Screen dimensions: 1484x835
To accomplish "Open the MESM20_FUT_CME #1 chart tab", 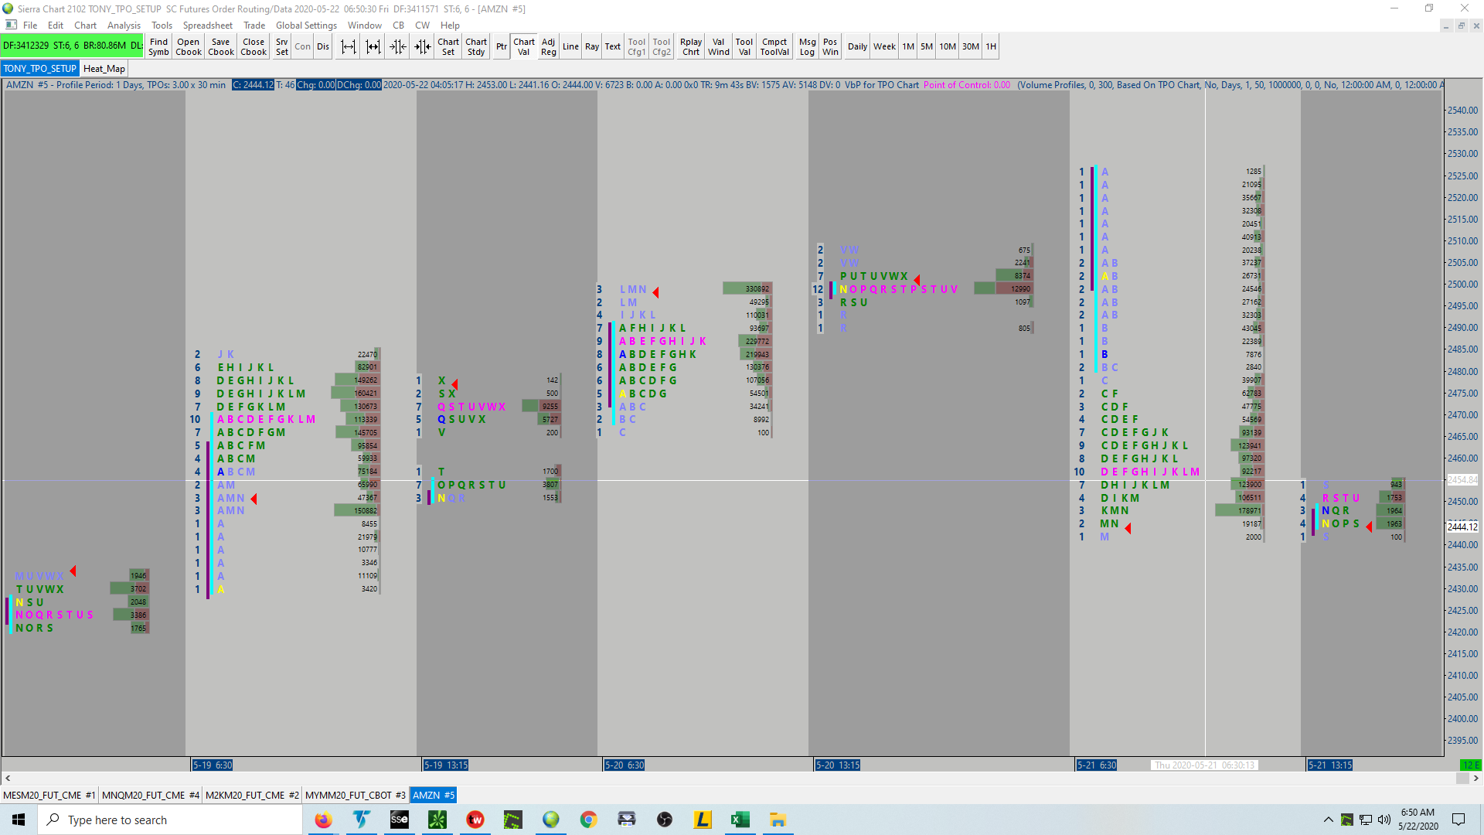I will tap(49, 795).
